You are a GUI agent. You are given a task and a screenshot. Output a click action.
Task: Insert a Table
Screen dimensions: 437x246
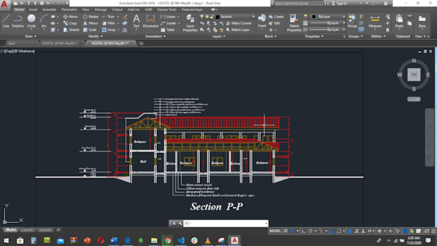[x=168, y=30]
